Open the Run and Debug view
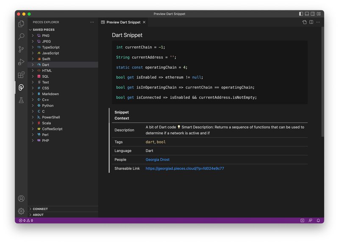The image size is (339, 243). 21,62
